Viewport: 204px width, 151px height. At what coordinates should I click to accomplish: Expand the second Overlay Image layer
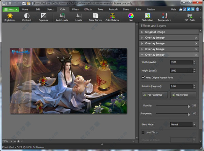(142, 43)
